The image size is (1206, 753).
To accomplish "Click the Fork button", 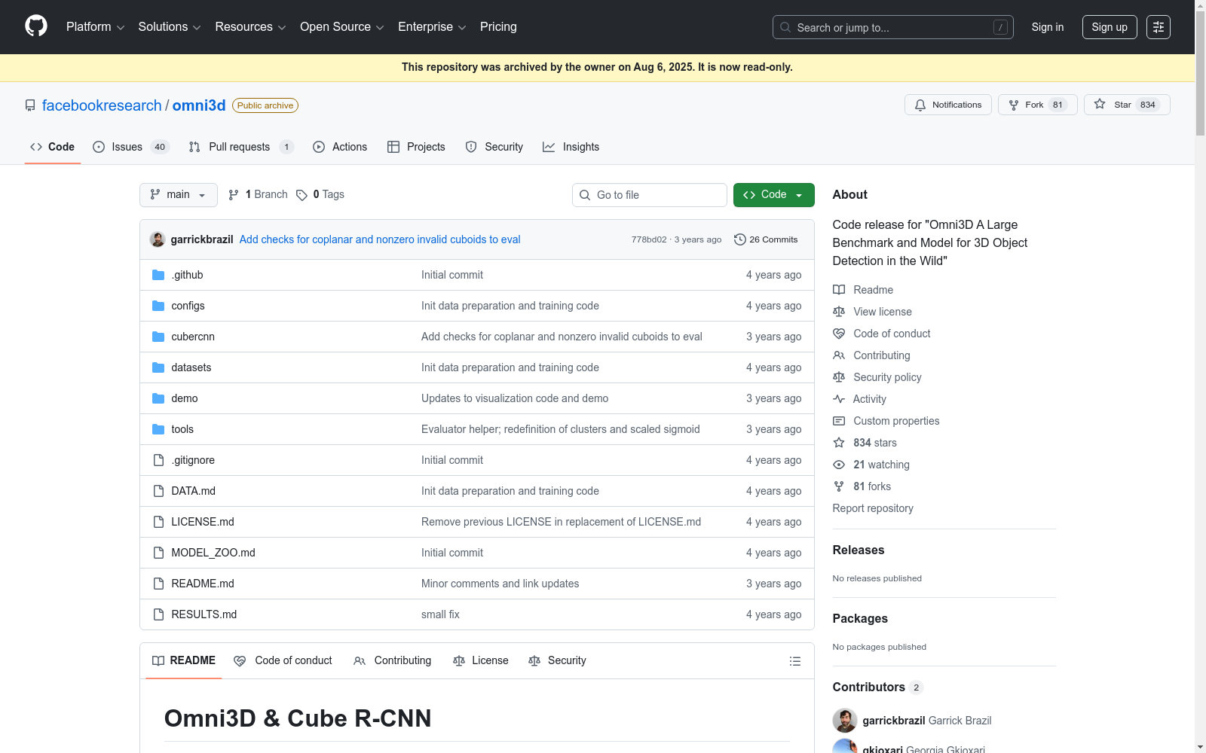I will (x=1038, y=105).
